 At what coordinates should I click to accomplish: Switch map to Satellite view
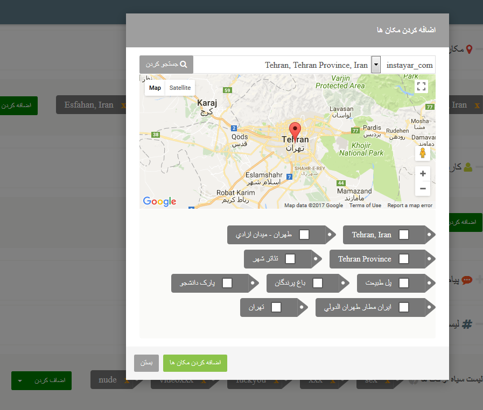point(180,88)
